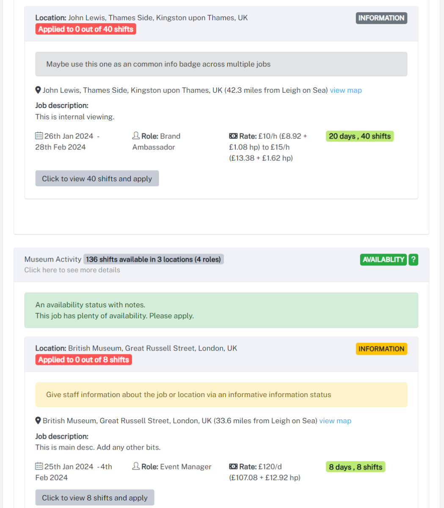Click the money icon beside Rate: £120/d
This screenshot has height=508, width=444.
(x=233, y=467)
